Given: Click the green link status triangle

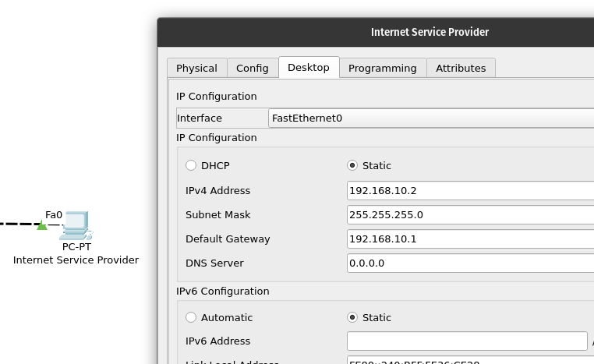Looking at the screenshot, I should [42, 226].
